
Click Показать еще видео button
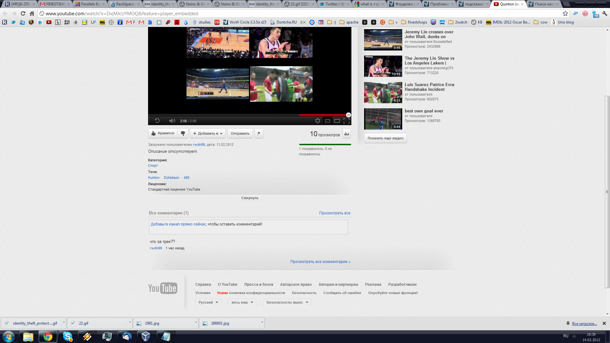[x=385, y=138]
